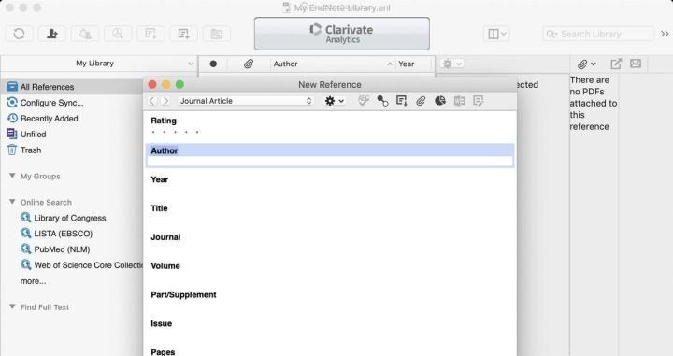Image resolution: width=673 pixels, height=356 pixels.
Task: Click the Find Reference Updates icon
Action: click(382, 101)
